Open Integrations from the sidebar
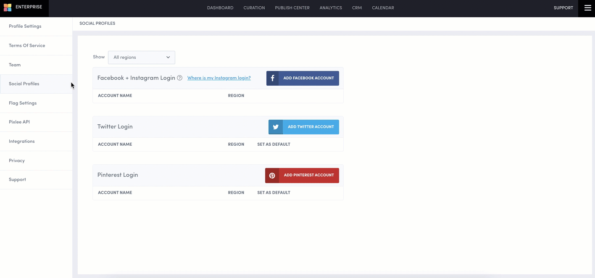Image resolution: width=595 pixels, height=278 pixels. (x=22, y=142)
